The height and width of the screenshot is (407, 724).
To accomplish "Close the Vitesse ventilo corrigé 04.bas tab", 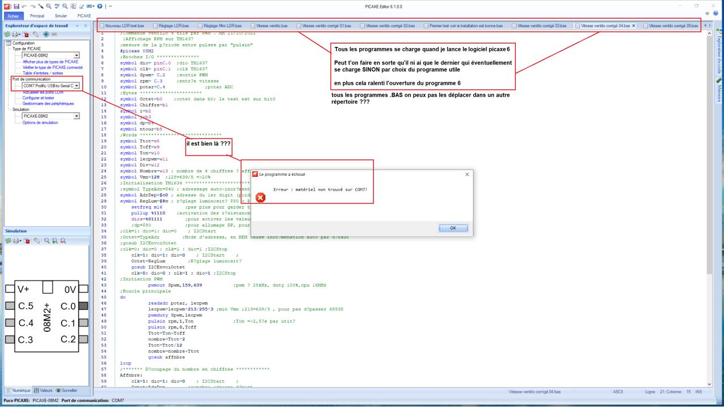I will click(633, 25).
